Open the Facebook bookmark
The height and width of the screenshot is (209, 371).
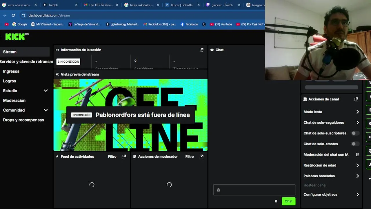189,24
